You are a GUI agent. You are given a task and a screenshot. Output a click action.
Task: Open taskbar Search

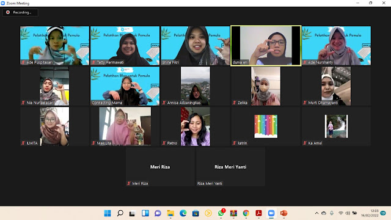pos(120,213)
